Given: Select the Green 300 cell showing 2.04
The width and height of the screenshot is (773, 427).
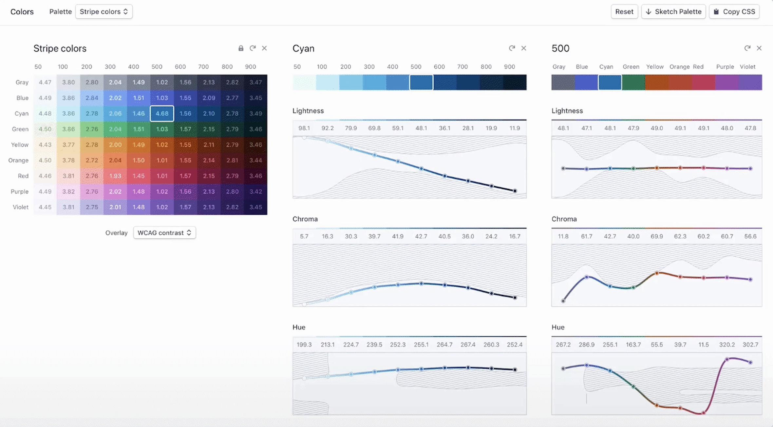Looking at the screenshot, I should (115, 129).
